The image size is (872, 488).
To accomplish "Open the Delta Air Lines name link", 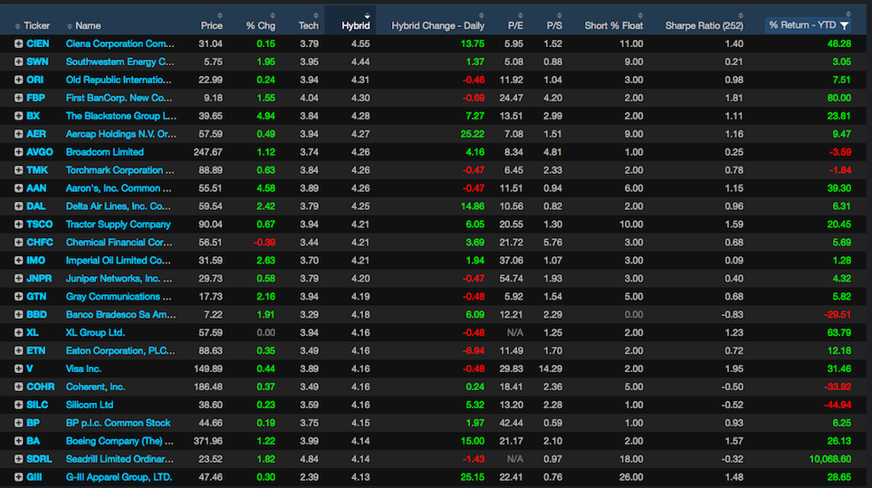I will [x=119, y=206].
